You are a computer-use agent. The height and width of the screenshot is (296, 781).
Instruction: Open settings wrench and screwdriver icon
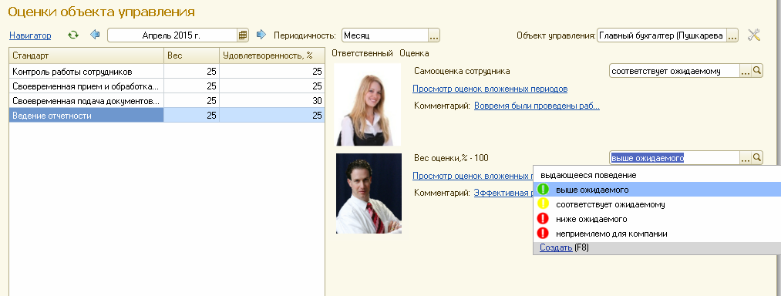tap(755, 35)
